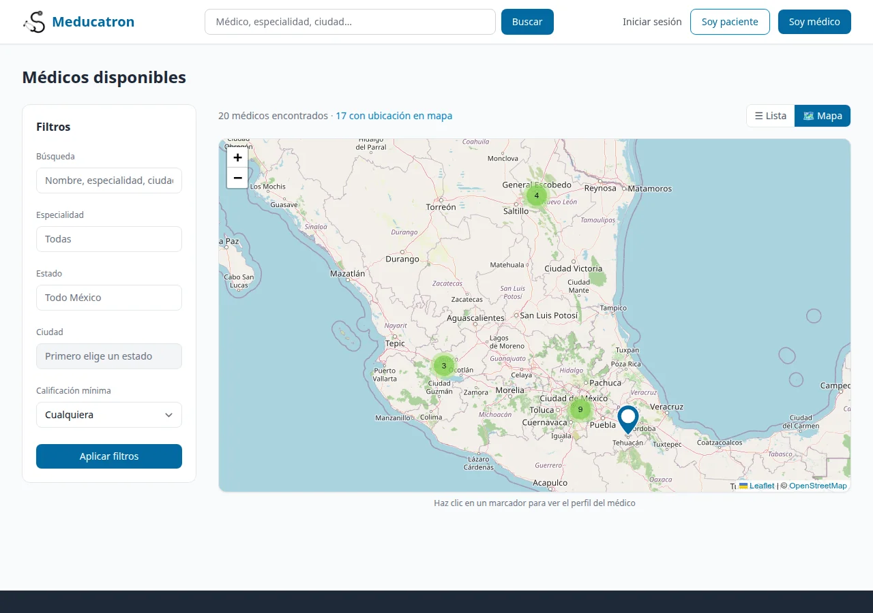Click the Buscar button

pos(527,22)
